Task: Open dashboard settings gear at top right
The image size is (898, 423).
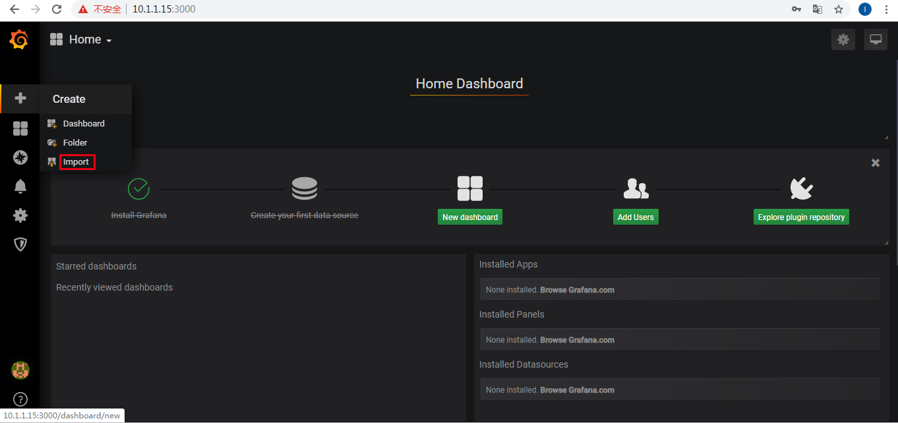Action: pyautogui.click(x=843, y=40)
